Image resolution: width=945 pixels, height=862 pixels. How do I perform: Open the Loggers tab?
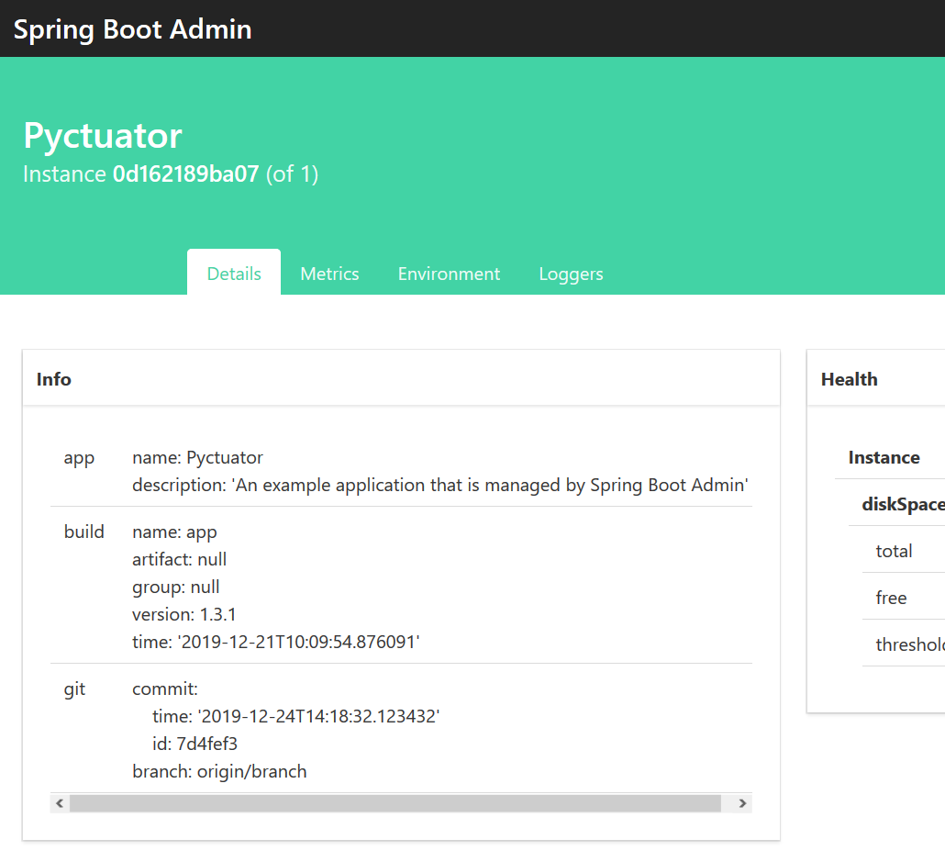[571, 274]
